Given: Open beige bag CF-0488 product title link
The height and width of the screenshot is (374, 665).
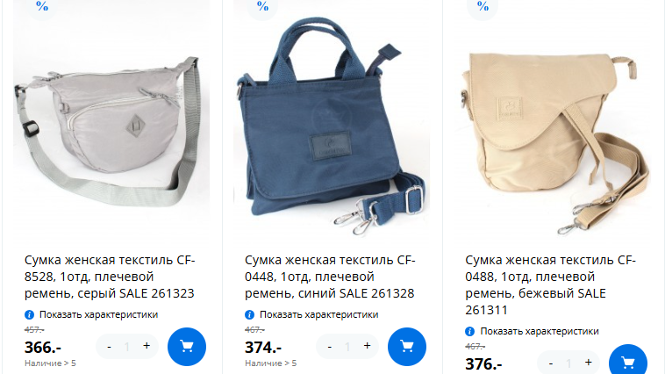Looking at the screenshot, I should [550, 284].
